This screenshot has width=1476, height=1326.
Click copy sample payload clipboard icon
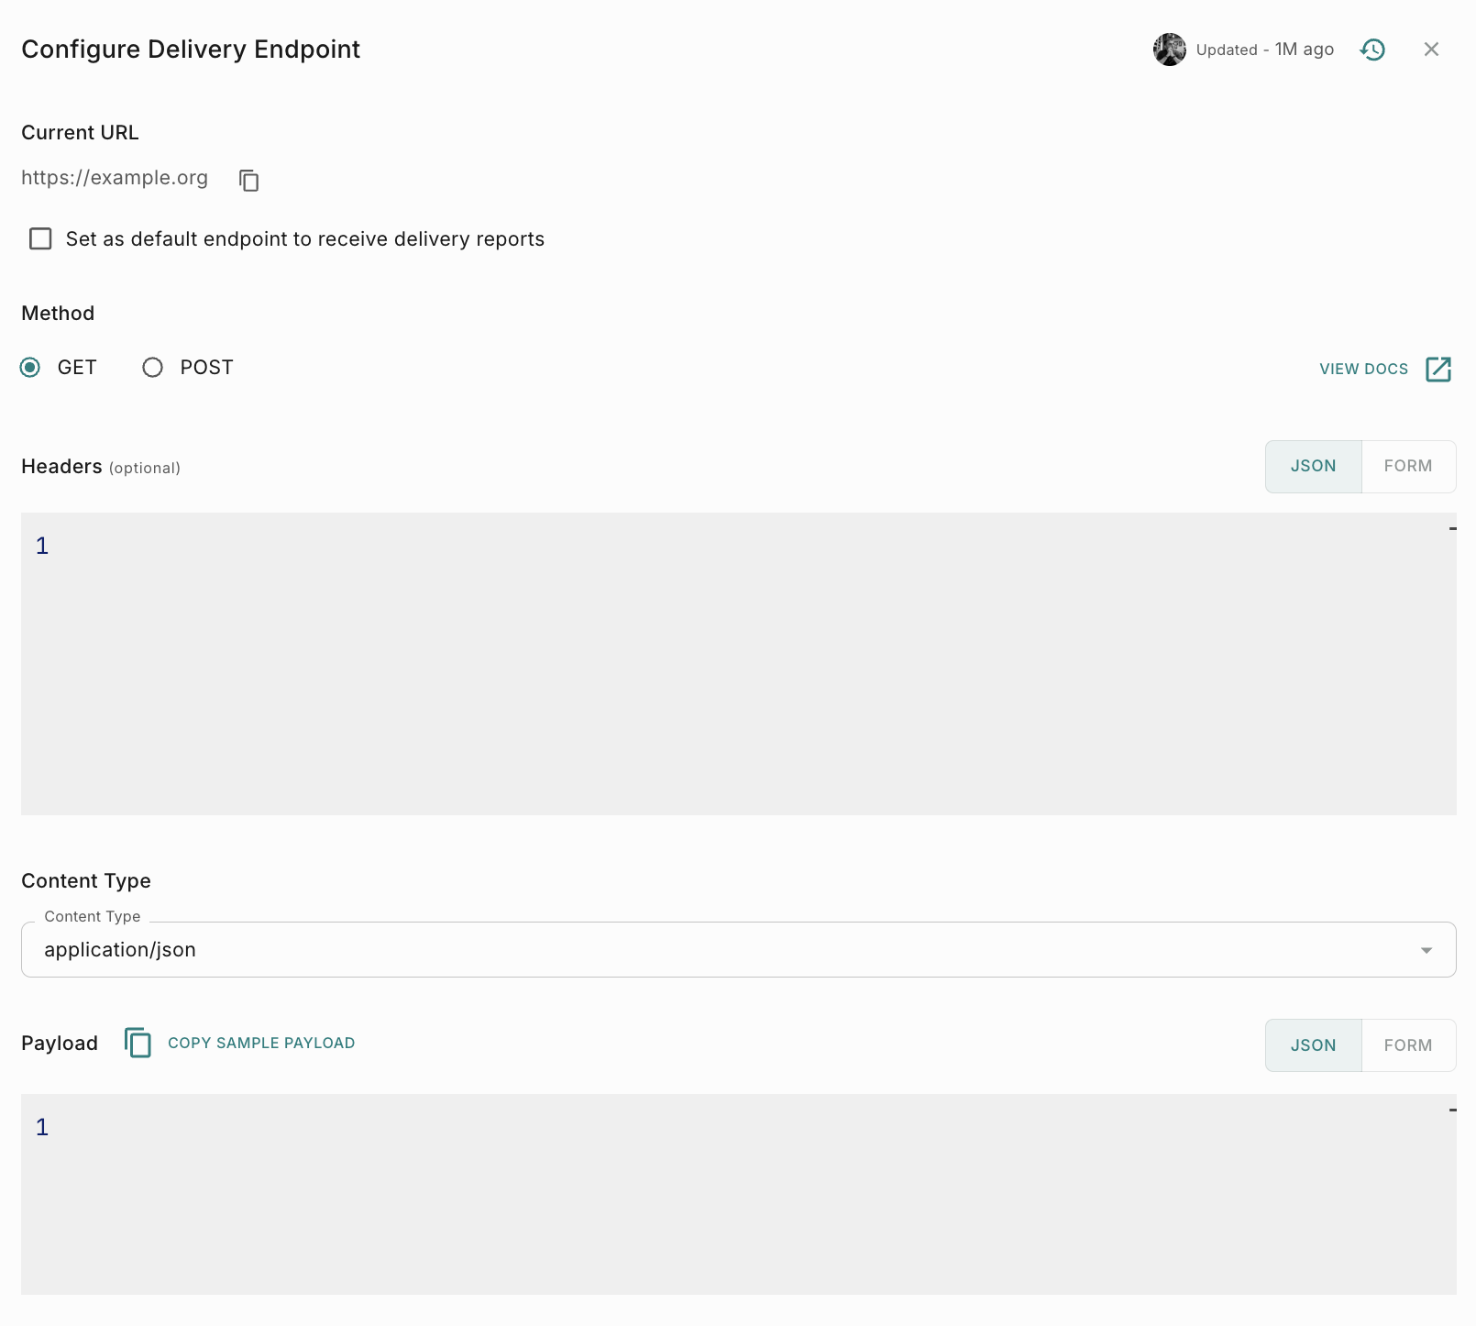pos(138,1043)
